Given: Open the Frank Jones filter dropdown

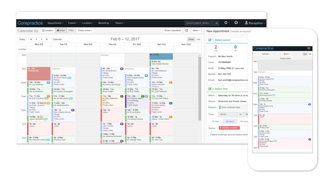Looking at the screenshot, I should pos(85,30).
